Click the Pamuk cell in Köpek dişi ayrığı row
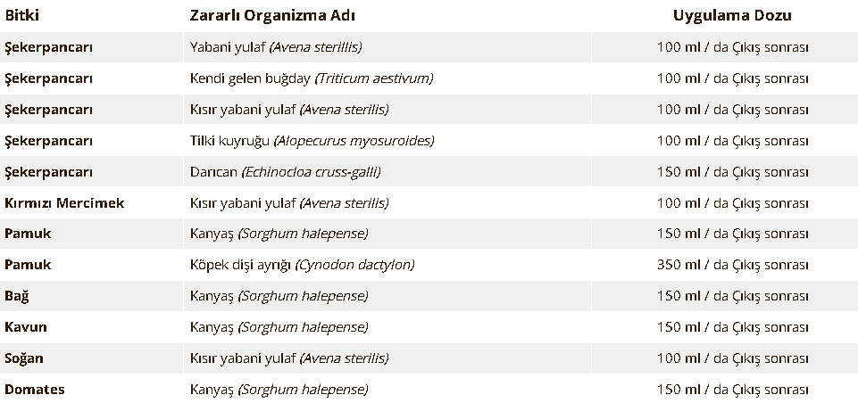 (x=28, y=265)
